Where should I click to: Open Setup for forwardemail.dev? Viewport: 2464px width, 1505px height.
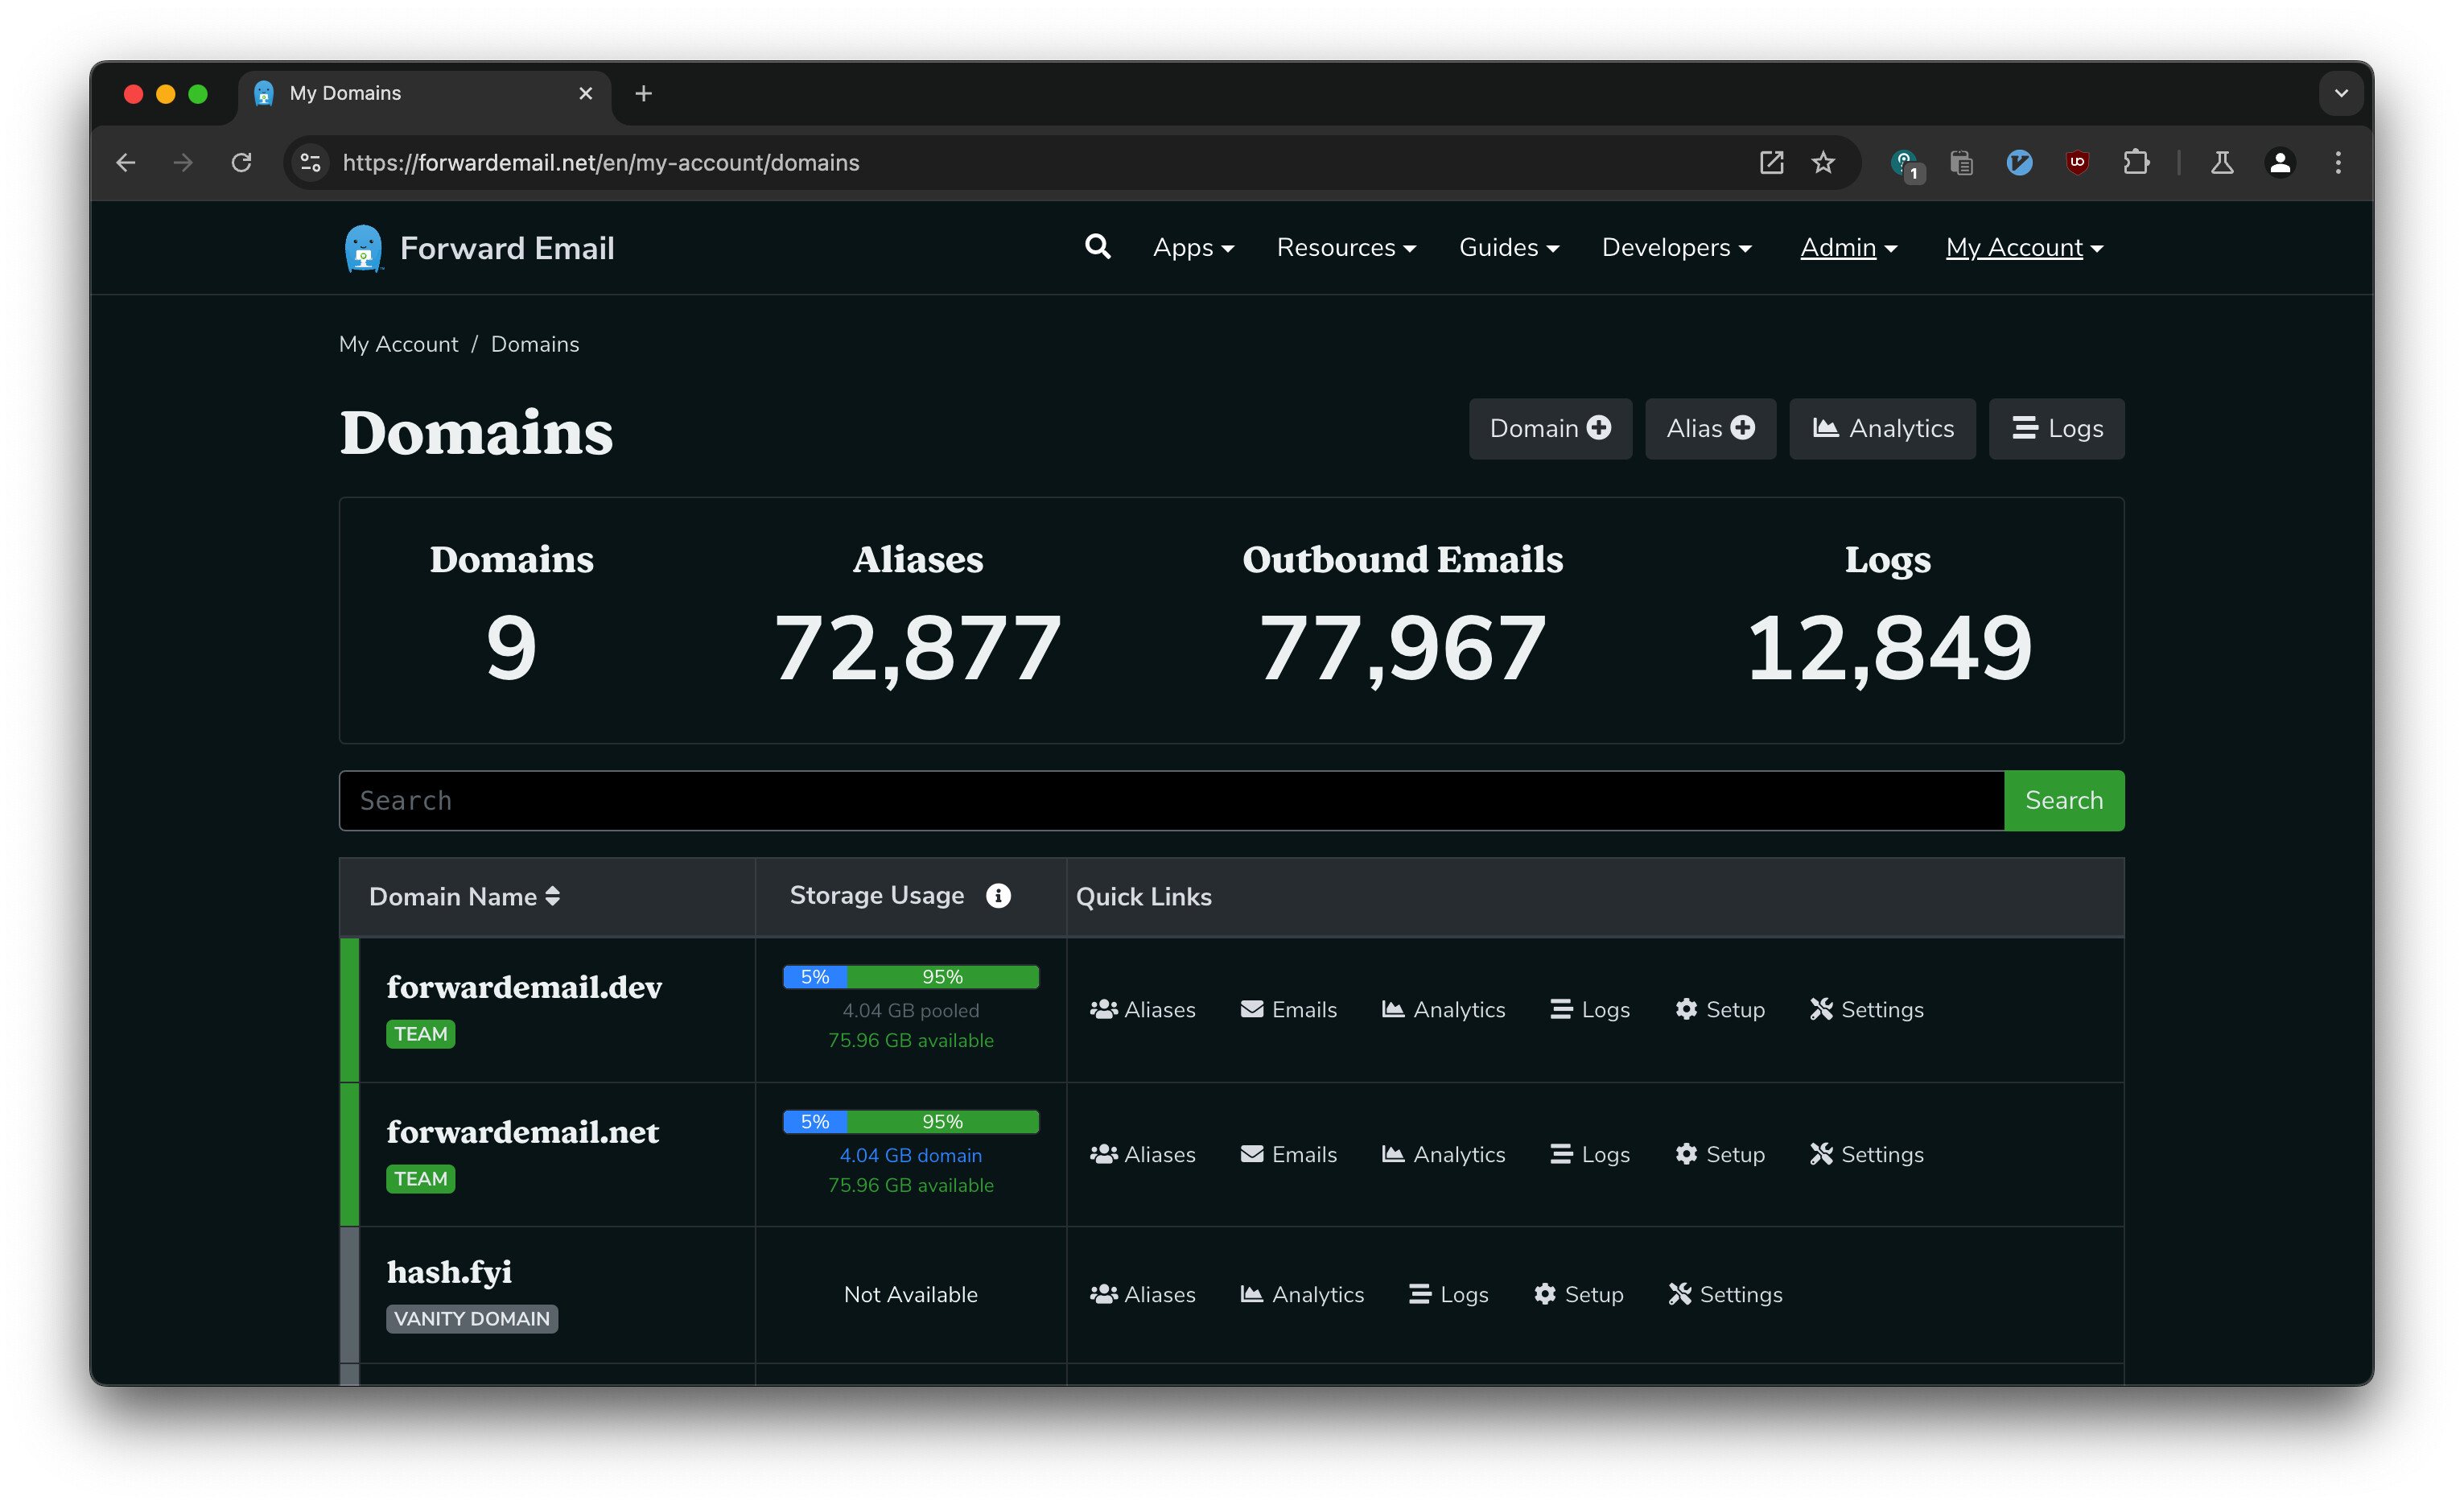(x=1719, y=1009)
